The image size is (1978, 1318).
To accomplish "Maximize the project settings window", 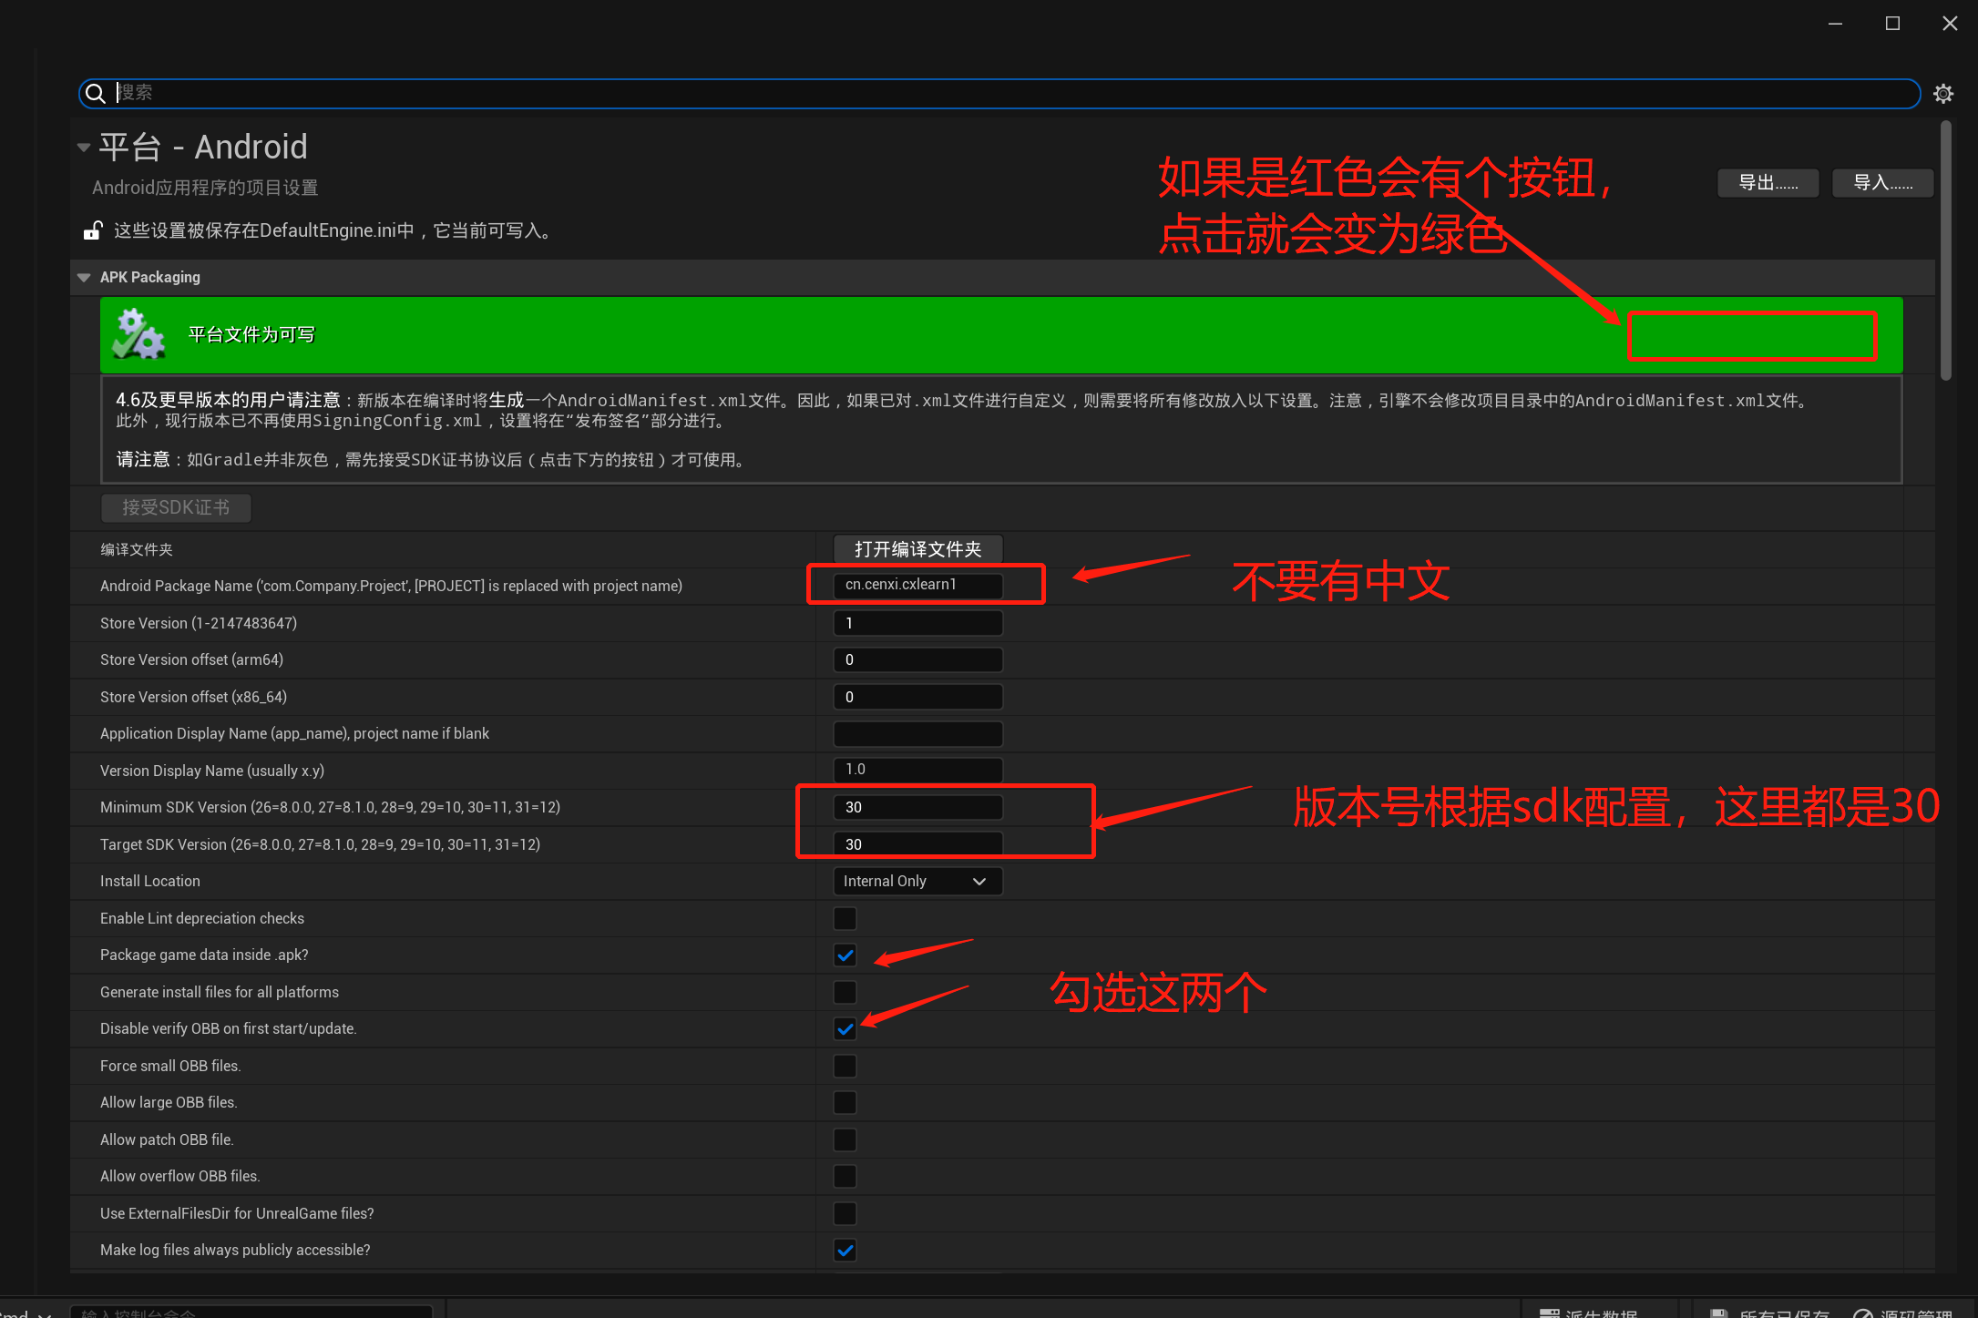I will tap(1892, 24).
